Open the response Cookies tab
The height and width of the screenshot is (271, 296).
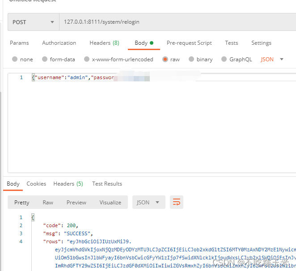click(x=36, y=183)
